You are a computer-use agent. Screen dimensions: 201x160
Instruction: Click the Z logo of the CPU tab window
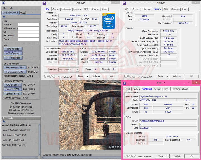coord(44,3)
